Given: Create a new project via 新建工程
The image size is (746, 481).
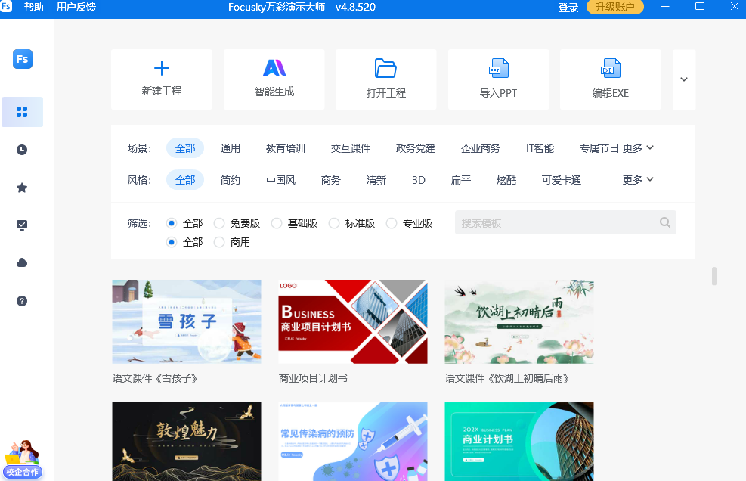Looking at the screenshot, I should (161, 79).
